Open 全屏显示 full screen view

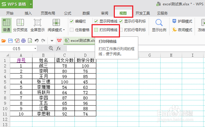[x=38, y=25]
